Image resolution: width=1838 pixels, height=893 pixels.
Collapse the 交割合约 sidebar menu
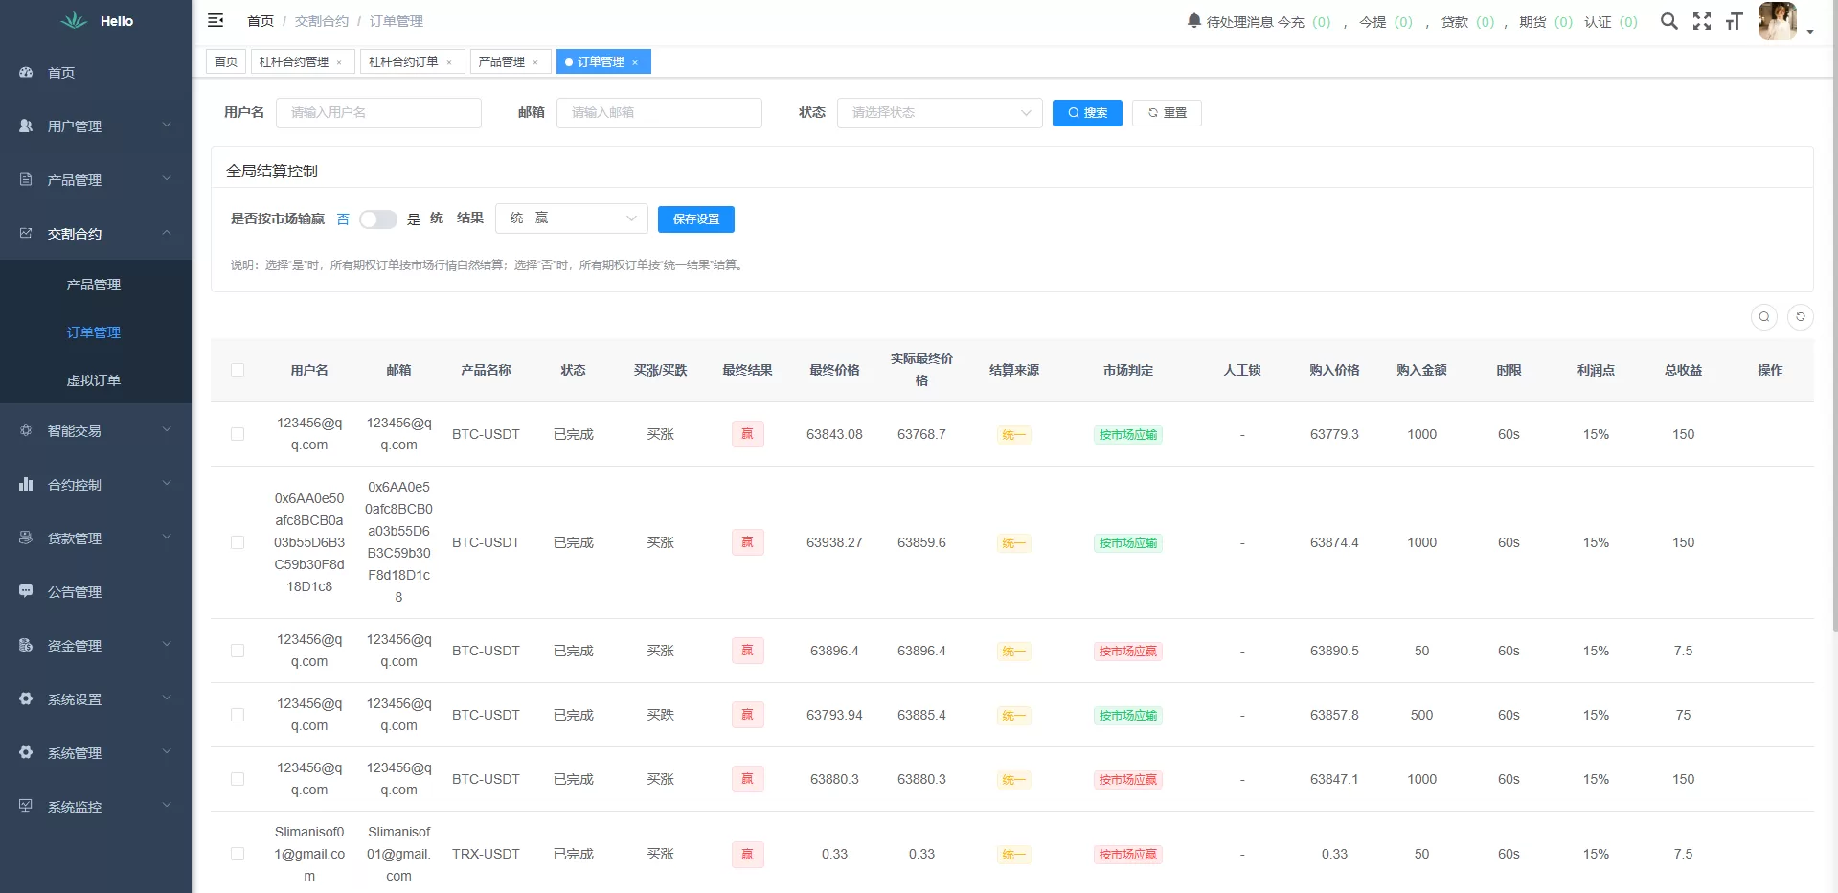tap(96, 233)
